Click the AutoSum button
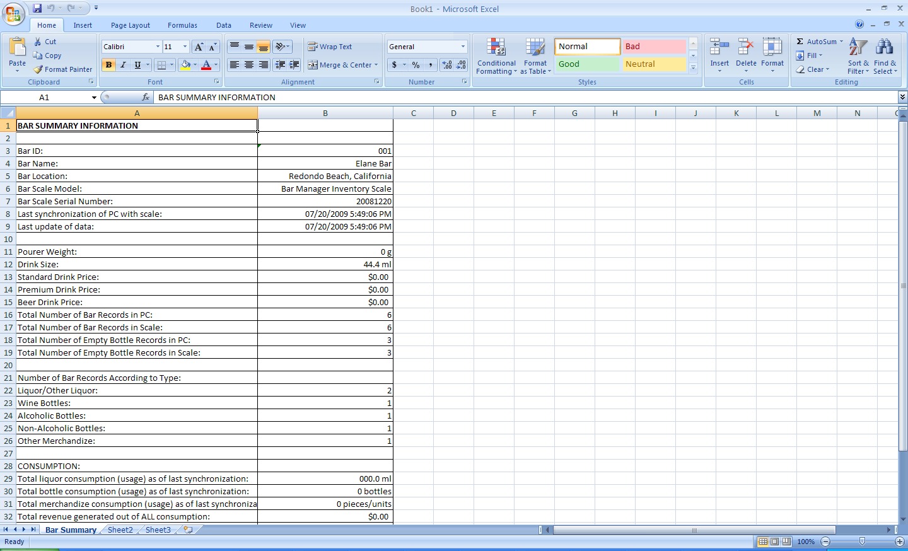908x551 pixels. (818, 42)
